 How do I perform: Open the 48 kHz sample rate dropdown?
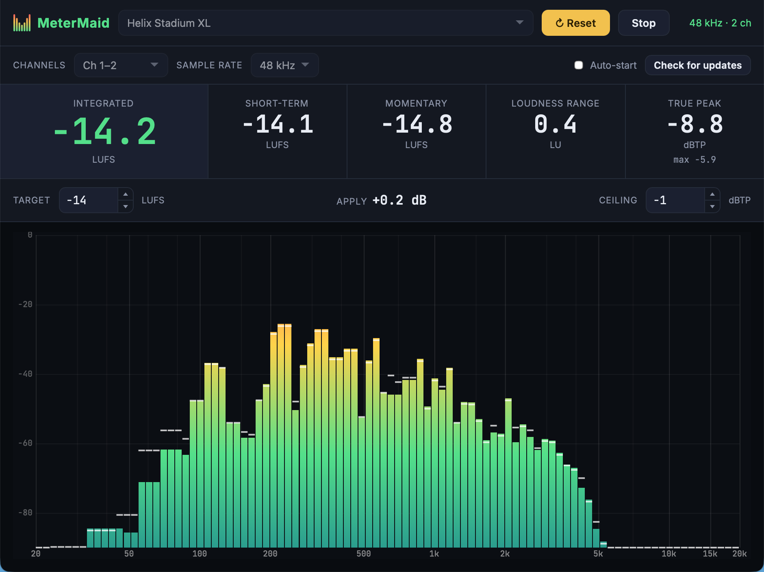(x=284, y=65)
